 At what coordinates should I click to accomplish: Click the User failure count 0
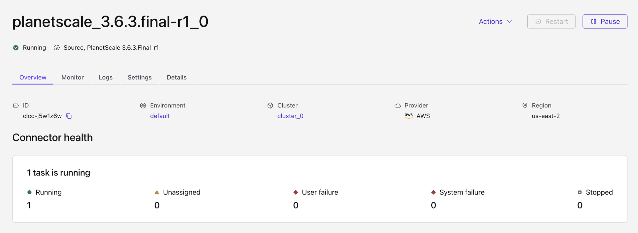[296, 205]
